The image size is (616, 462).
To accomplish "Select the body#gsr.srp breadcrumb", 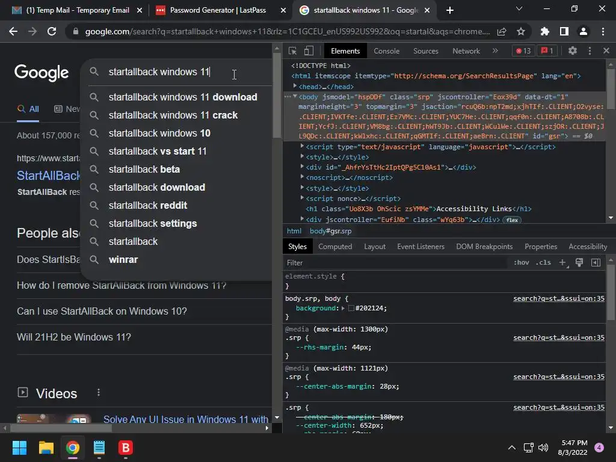I will tap(330, 231).
